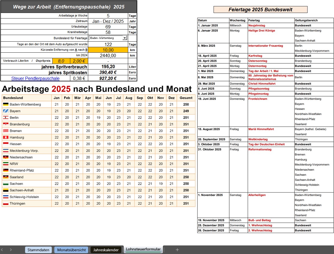Screen dimensions: 334x254
Task: Open the Steuer Pendlerpauschale link
Action: [x=35, y=78]
